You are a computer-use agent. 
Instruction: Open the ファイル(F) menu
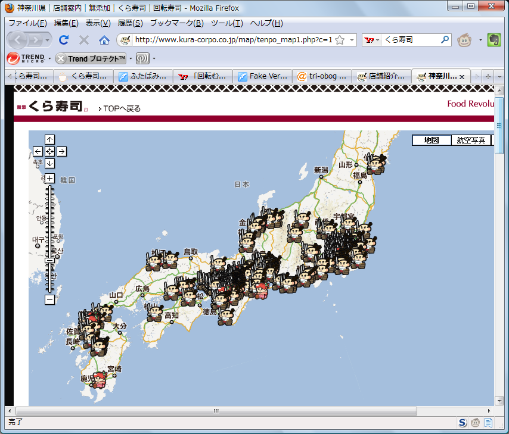coord(27,23)
